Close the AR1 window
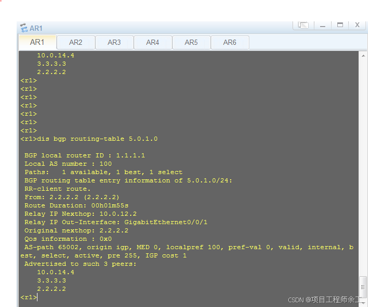 point(357,25)
